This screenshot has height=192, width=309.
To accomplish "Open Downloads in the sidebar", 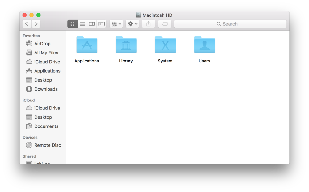I will (43, 89).
